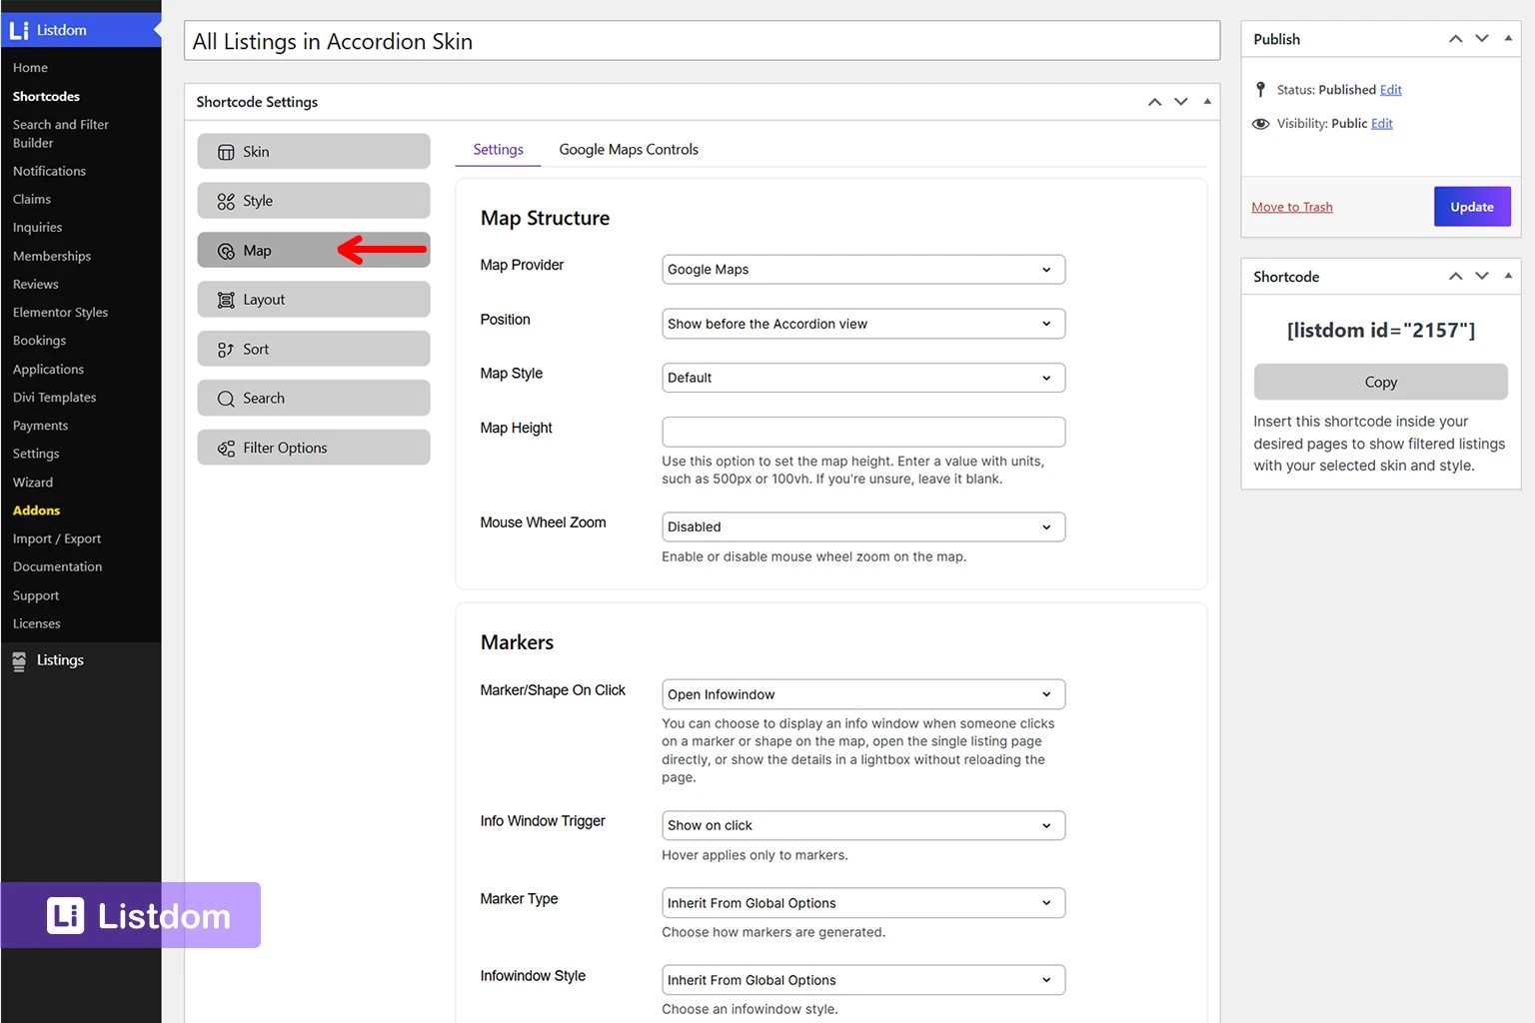The height and width of the screenshot is (1023, 1535).
Task: Open Memberships menu item
Action: [x=52, y=257]
